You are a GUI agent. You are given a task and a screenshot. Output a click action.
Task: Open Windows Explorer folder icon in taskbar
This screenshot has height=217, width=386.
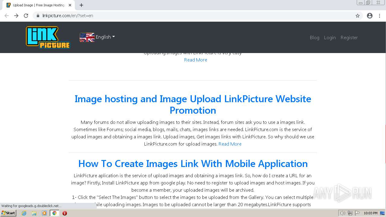pos(34,213)
